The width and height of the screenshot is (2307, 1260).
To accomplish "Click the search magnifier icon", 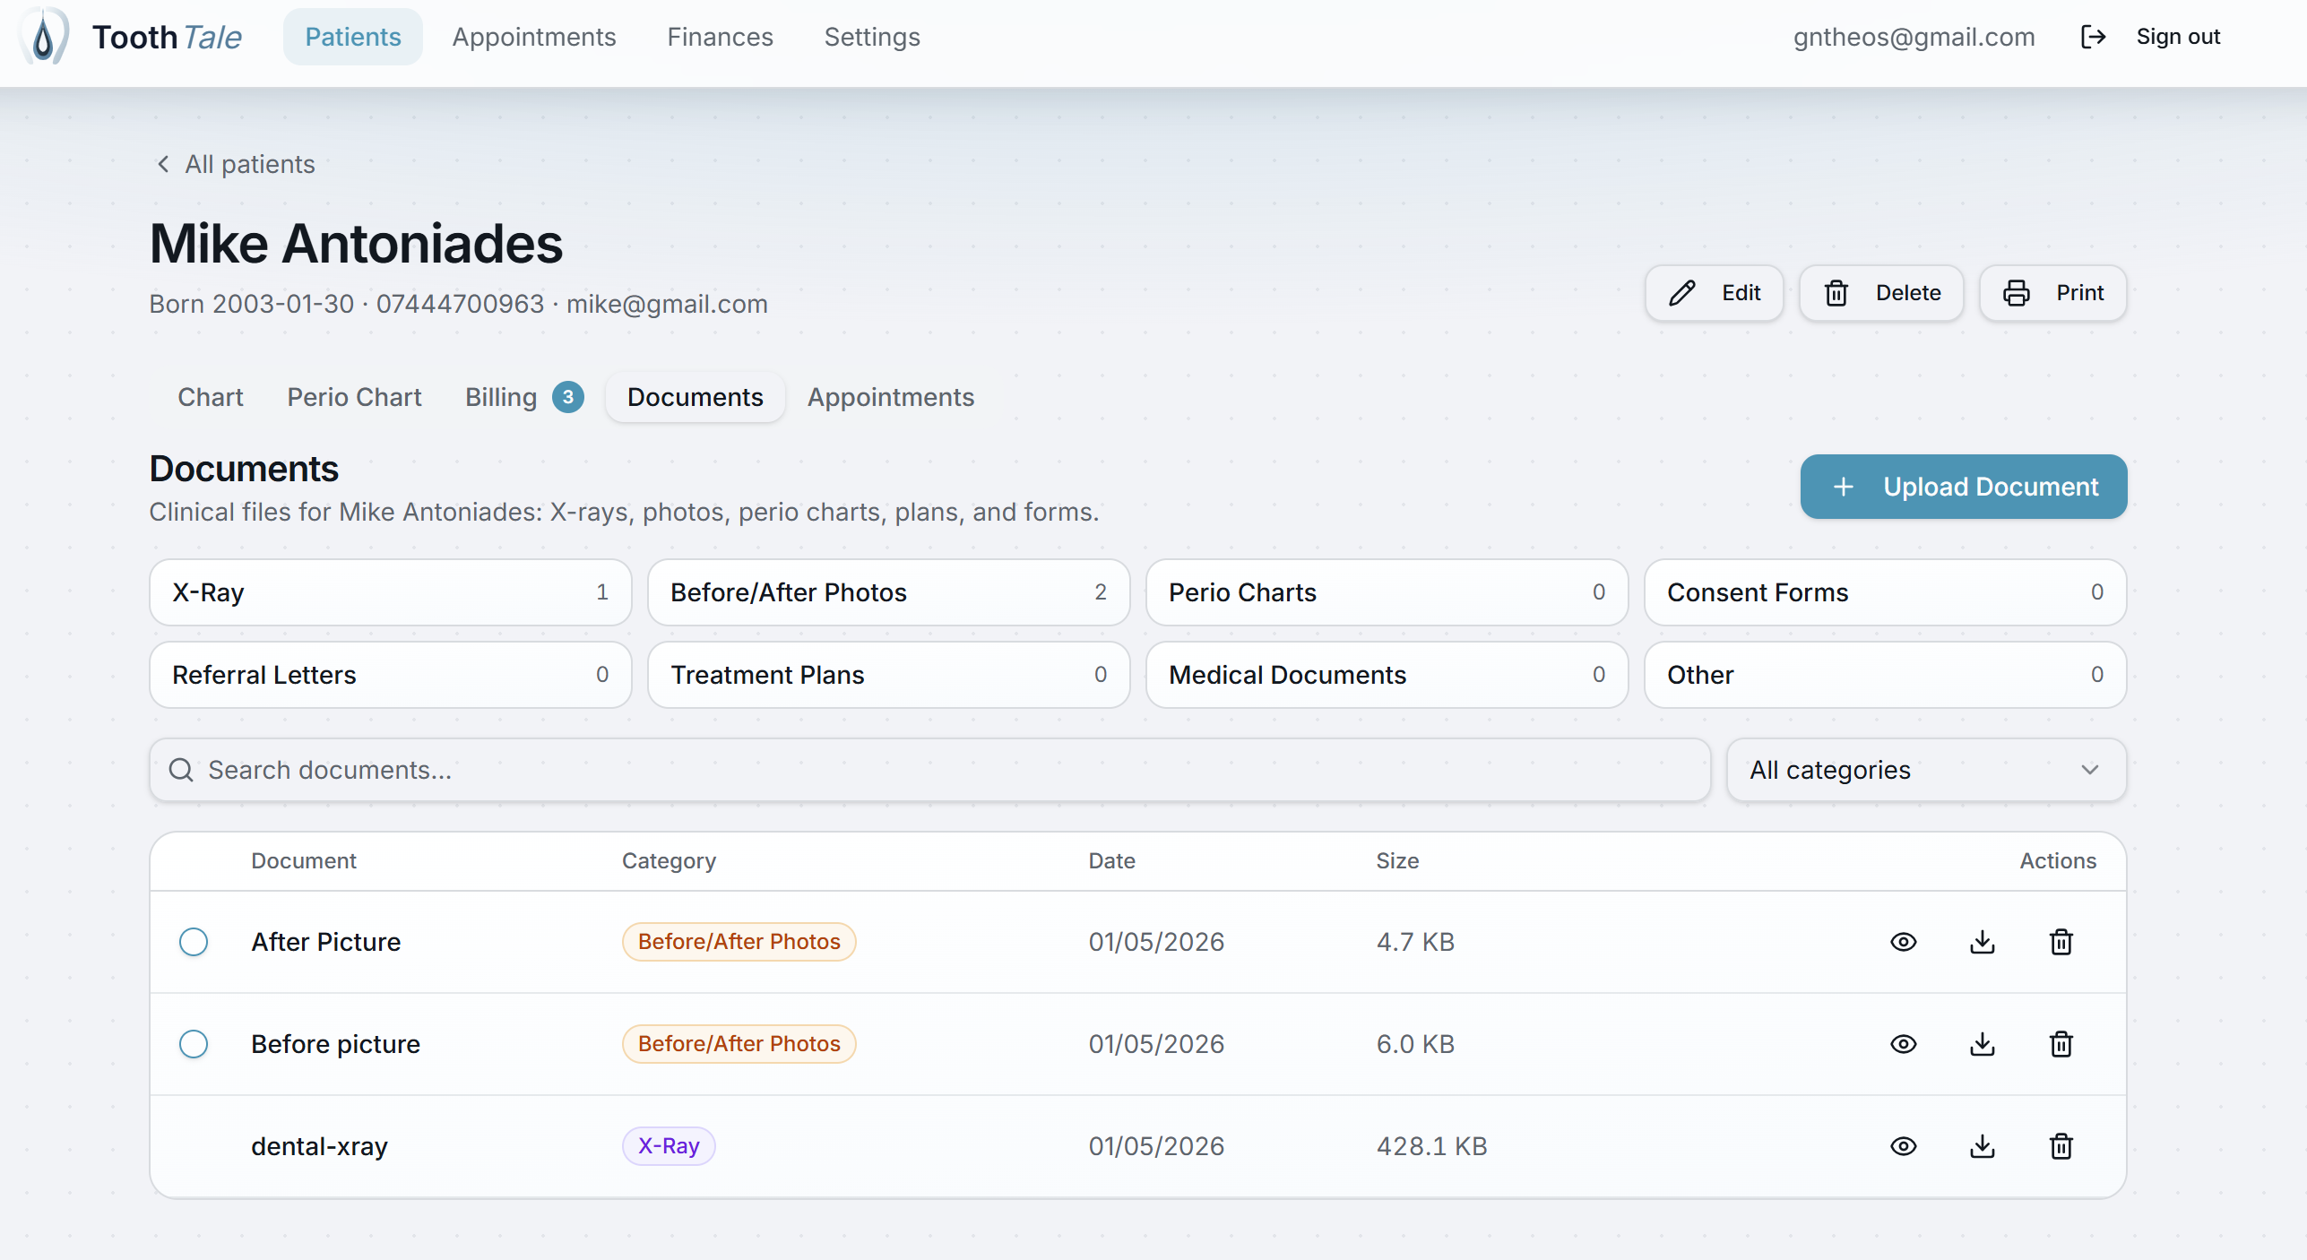I will click(x=181, y=770).
